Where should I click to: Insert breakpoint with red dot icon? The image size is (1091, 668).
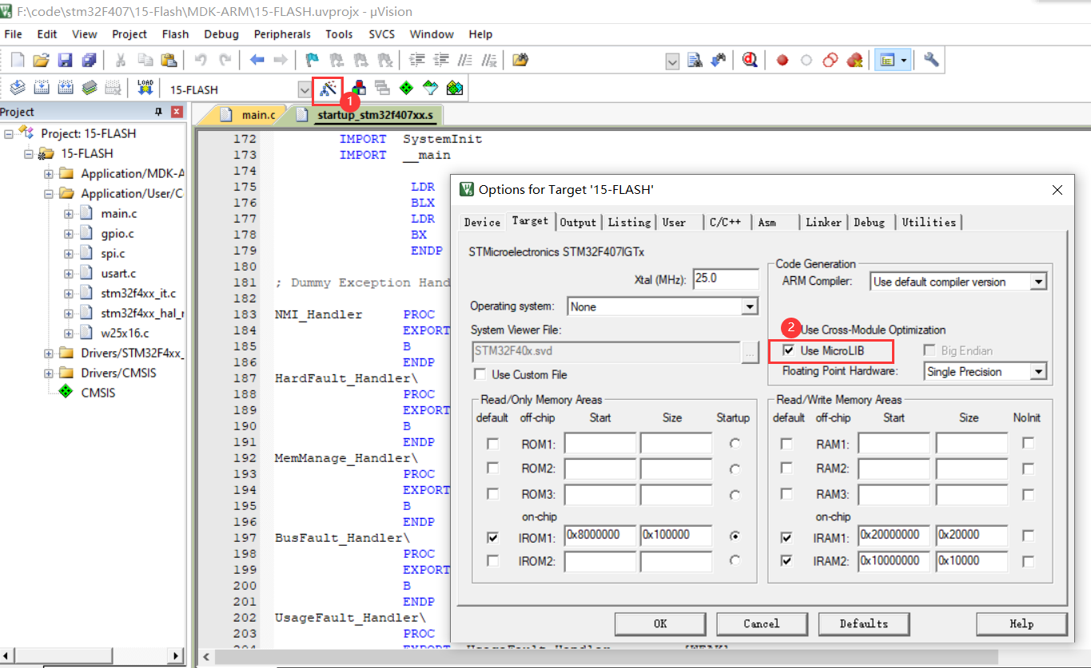[782, 60]
